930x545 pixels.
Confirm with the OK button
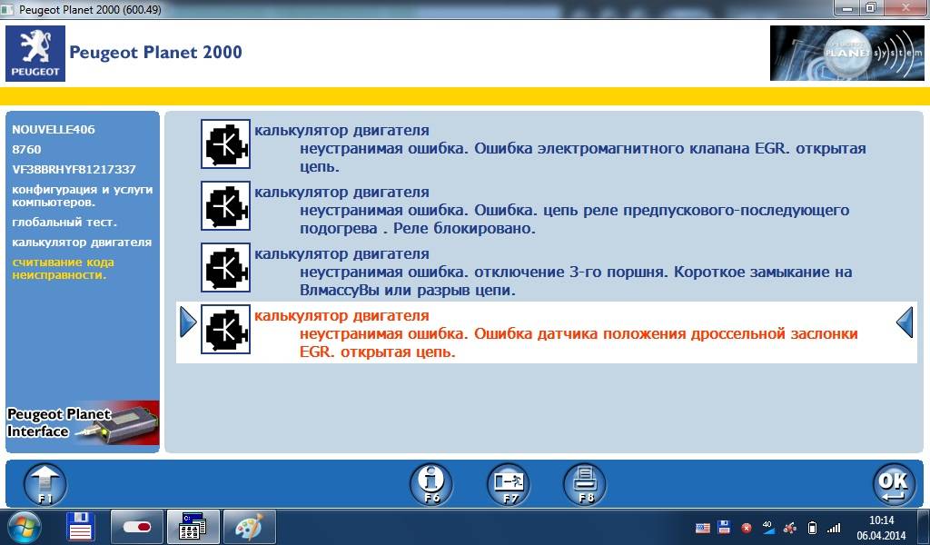pyautogui.click(x=894, y=484)
